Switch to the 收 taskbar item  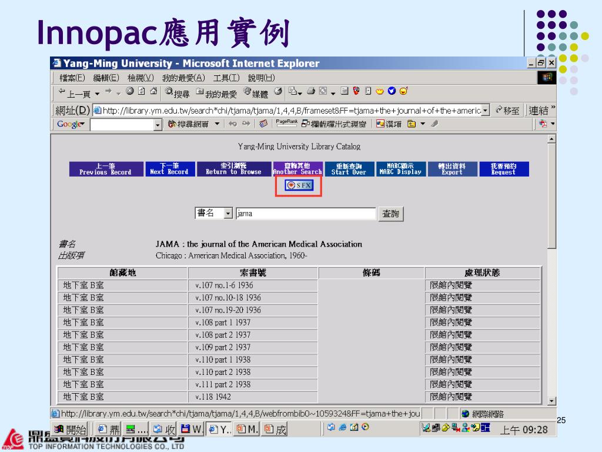point(163,429)
